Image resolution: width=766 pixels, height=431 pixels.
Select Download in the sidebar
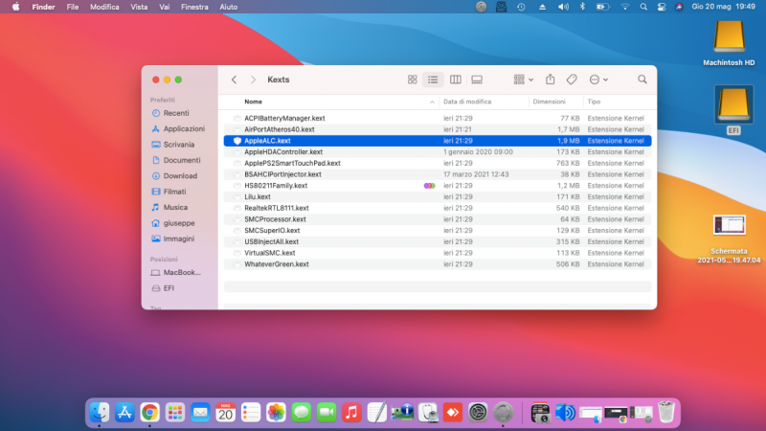click(x=179, y=175)
